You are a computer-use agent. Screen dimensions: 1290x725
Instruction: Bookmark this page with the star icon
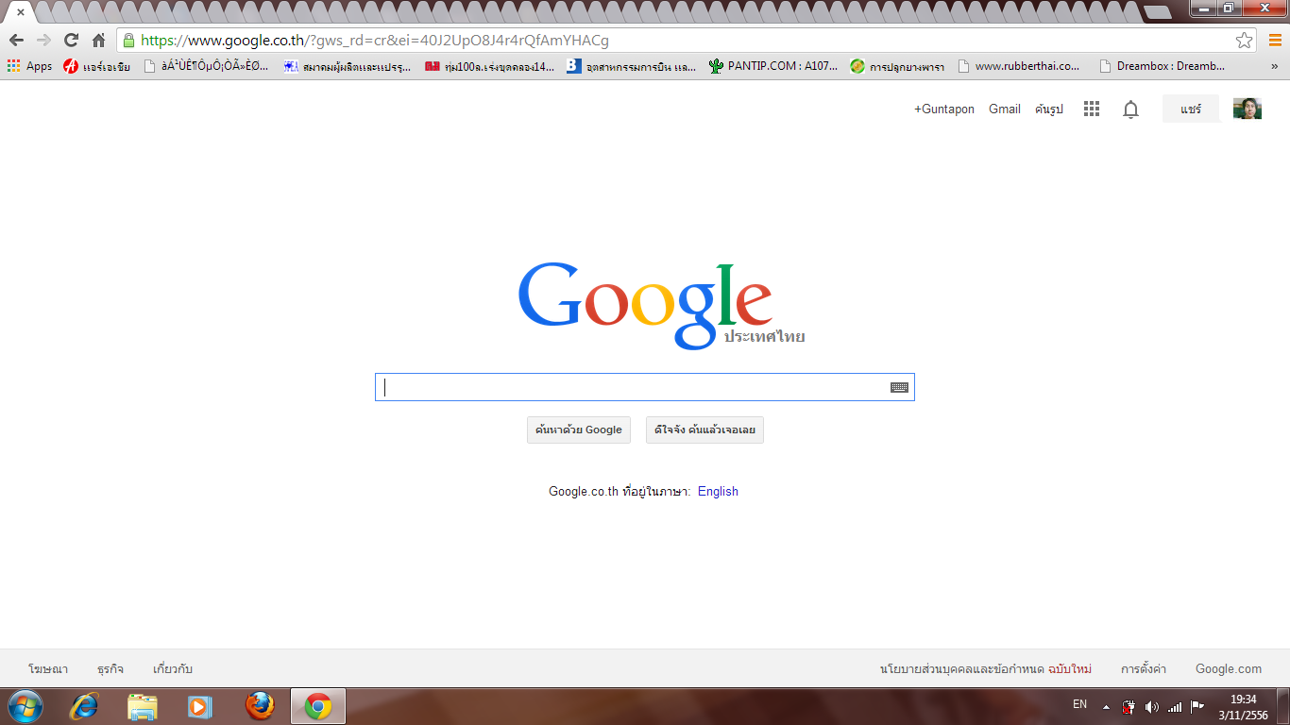coord(1245,41)
